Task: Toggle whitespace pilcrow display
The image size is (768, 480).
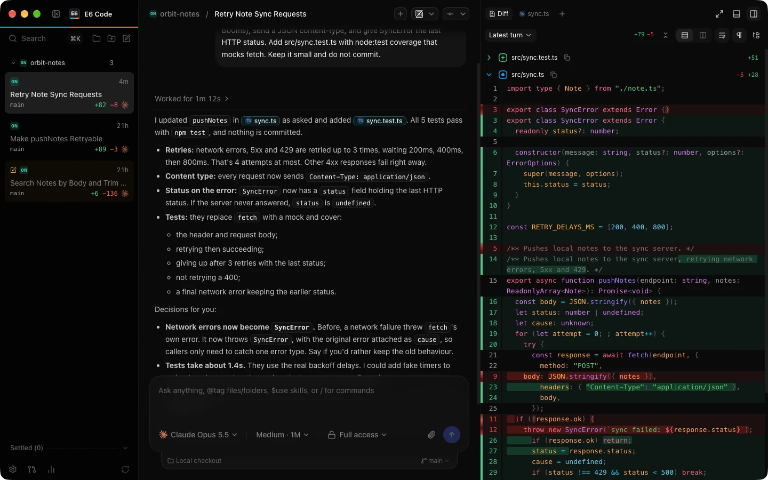Action: [739, 35]
